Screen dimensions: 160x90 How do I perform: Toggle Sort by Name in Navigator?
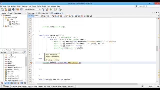coord(22,83)
